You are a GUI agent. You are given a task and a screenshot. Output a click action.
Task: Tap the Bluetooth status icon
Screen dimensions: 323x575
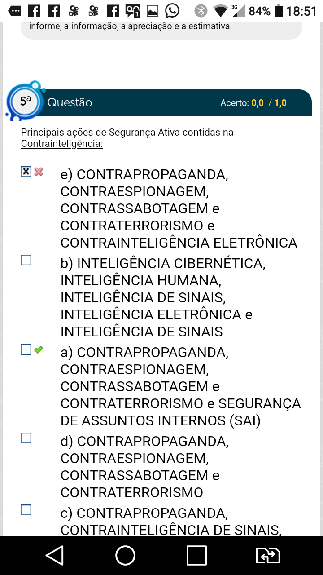(x=201, y=11)
